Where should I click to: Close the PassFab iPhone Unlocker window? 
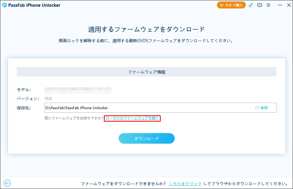pyautogui.click(x=289, y=5)
